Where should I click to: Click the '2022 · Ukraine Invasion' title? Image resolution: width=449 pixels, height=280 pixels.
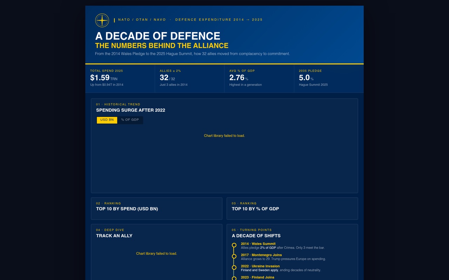(260, 266)
